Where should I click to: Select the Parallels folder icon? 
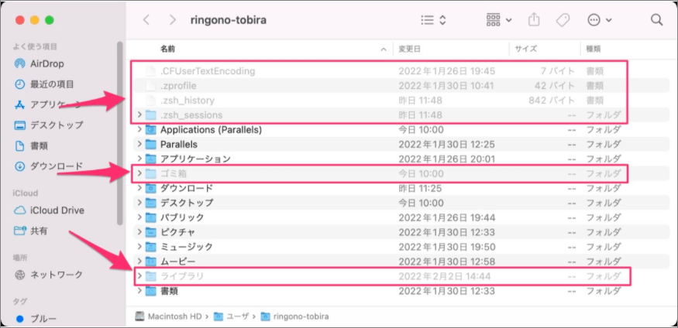coord(150,144)
